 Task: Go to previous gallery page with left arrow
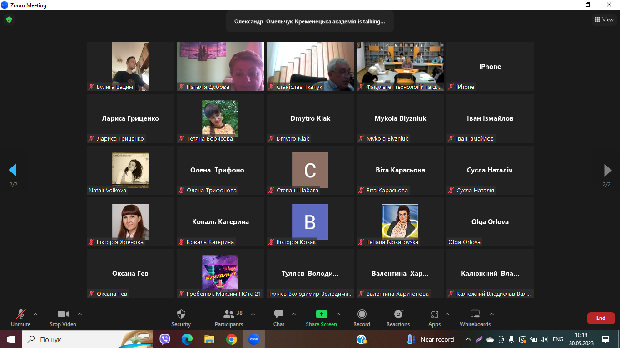(13, 170)
